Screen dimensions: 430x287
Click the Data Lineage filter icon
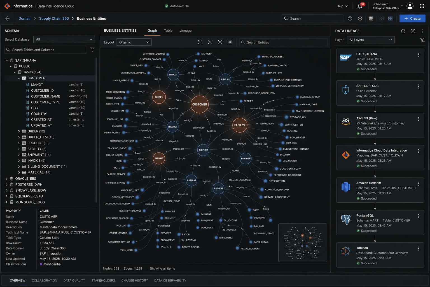click(x=422, y=40)
